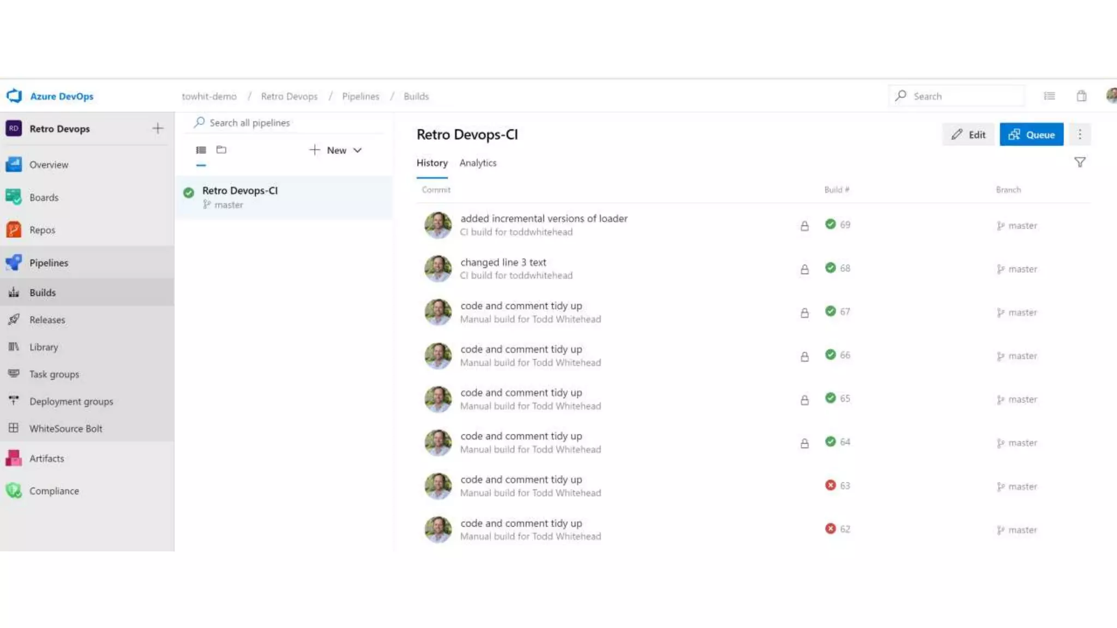Open the Pipelines breadcrumb link
This screenshot has height=628, width=1117.
tap(360, 96)
